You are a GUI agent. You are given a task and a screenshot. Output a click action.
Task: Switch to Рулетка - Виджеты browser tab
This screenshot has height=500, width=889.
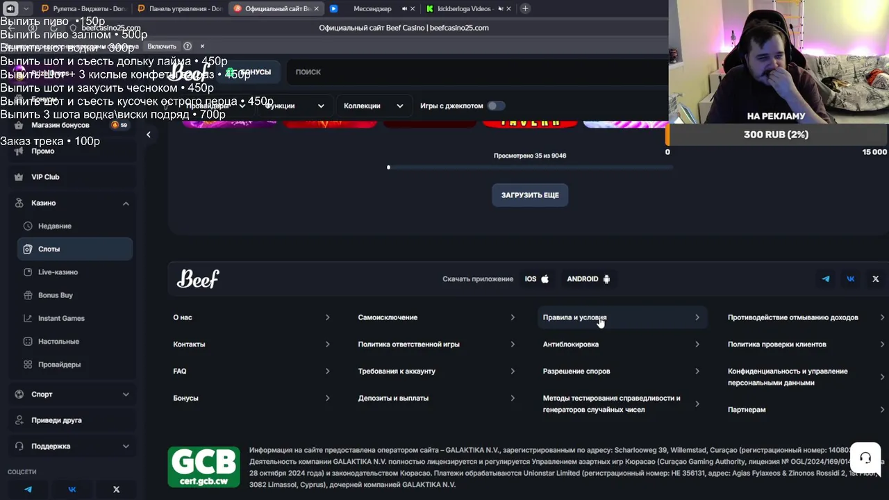coord(85,8)
